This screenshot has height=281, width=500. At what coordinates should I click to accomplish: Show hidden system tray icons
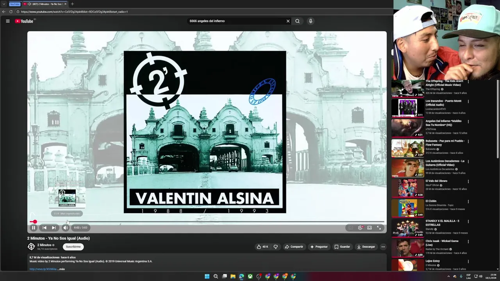448,276
